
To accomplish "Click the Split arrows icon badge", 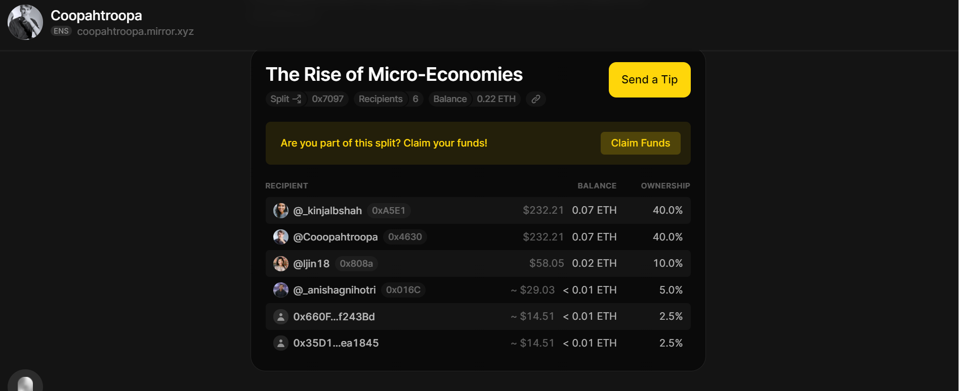I will [x=286, y=99].
